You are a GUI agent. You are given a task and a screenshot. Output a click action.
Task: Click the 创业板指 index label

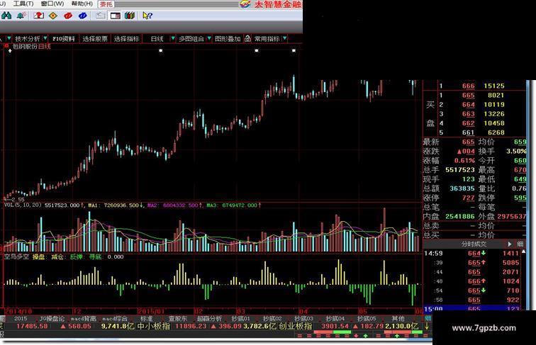click(x=296, y=326)
